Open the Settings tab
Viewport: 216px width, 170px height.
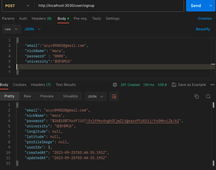113,19
